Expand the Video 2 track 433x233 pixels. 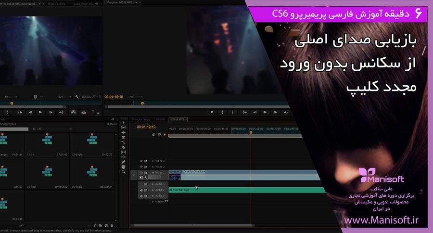[x=153, y=167]
